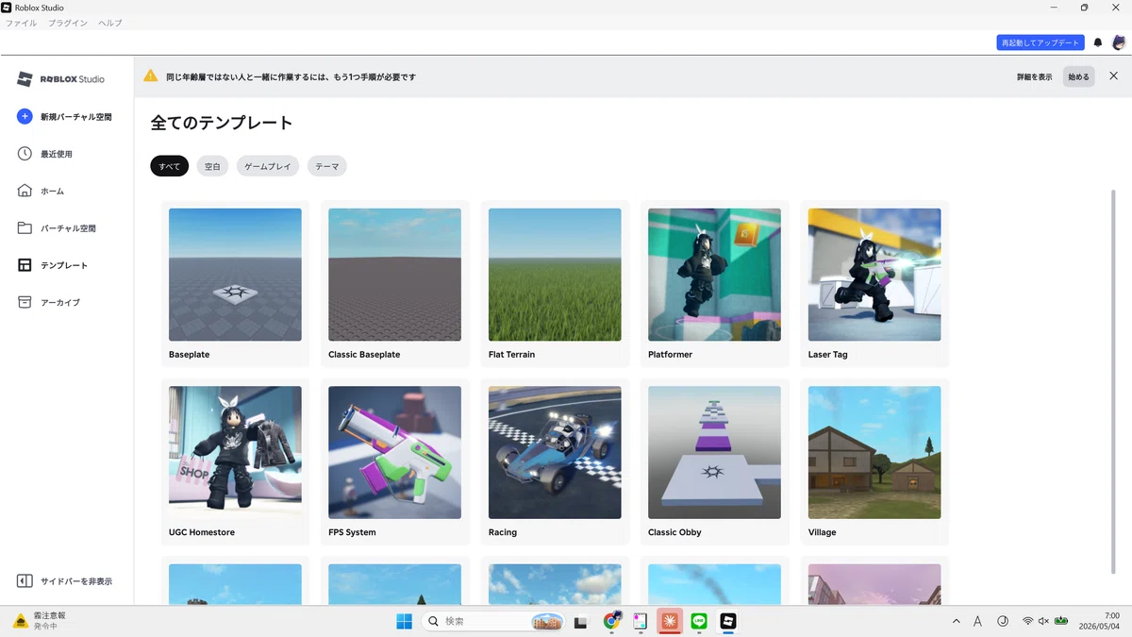Screen dimensions: 1132x637
Task: Click the notification bell icon
Action: tap(1098, 42)
